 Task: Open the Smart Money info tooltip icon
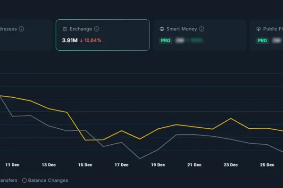click(202, 29)
